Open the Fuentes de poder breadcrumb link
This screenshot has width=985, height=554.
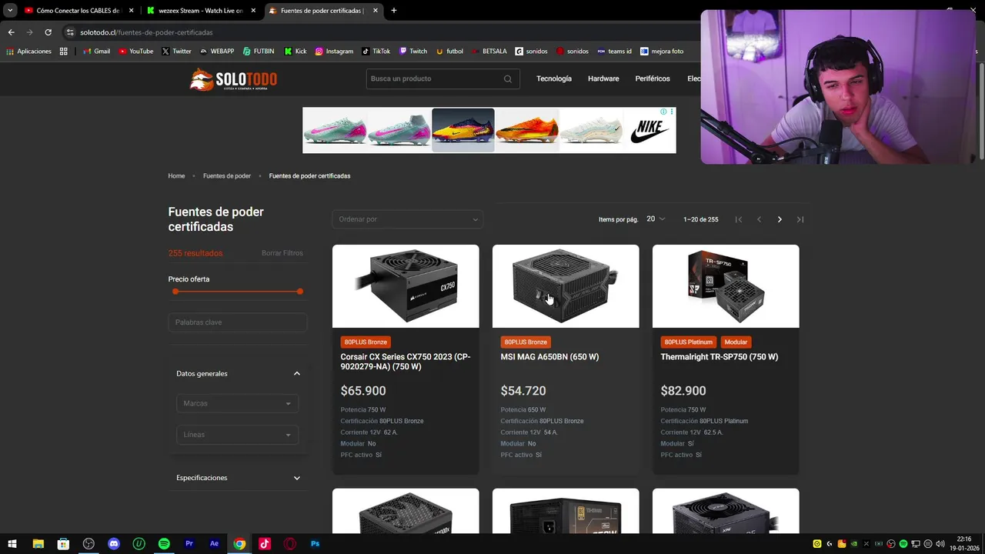(227, 176)
